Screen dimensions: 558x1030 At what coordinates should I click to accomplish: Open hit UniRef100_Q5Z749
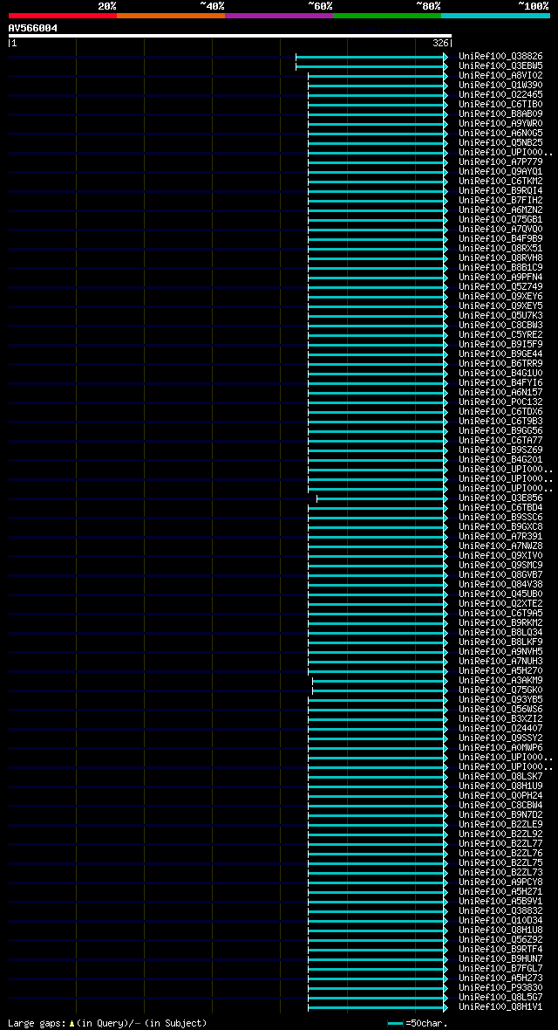coord(500,286)
